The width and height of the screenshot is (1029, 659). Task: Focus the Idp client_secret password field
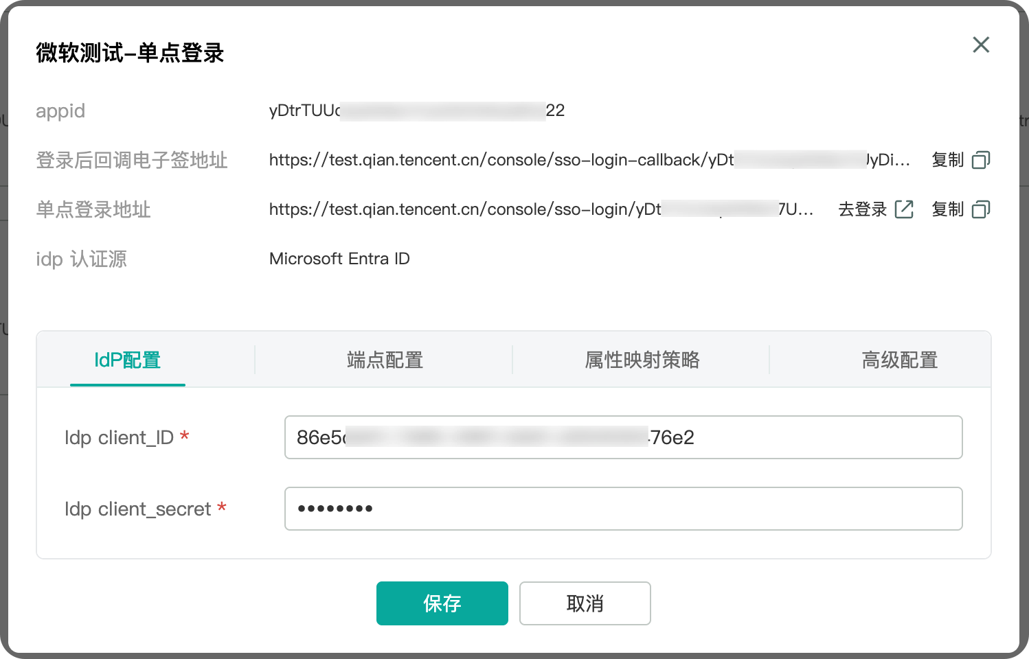point(623,509)
